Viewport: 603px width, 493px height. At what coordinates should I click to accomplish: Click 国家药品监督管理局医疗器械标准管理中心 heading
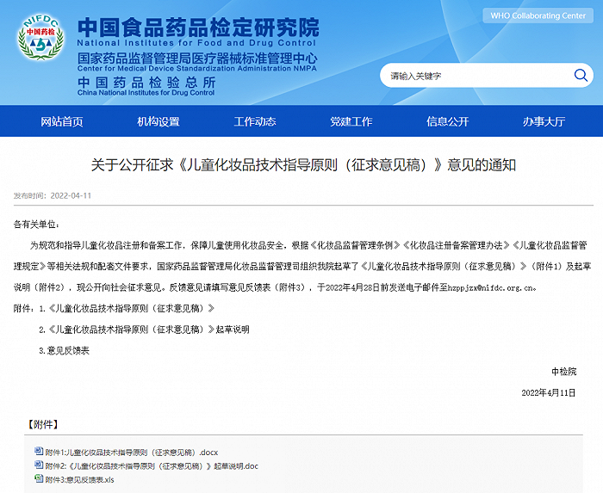[197, 59]
